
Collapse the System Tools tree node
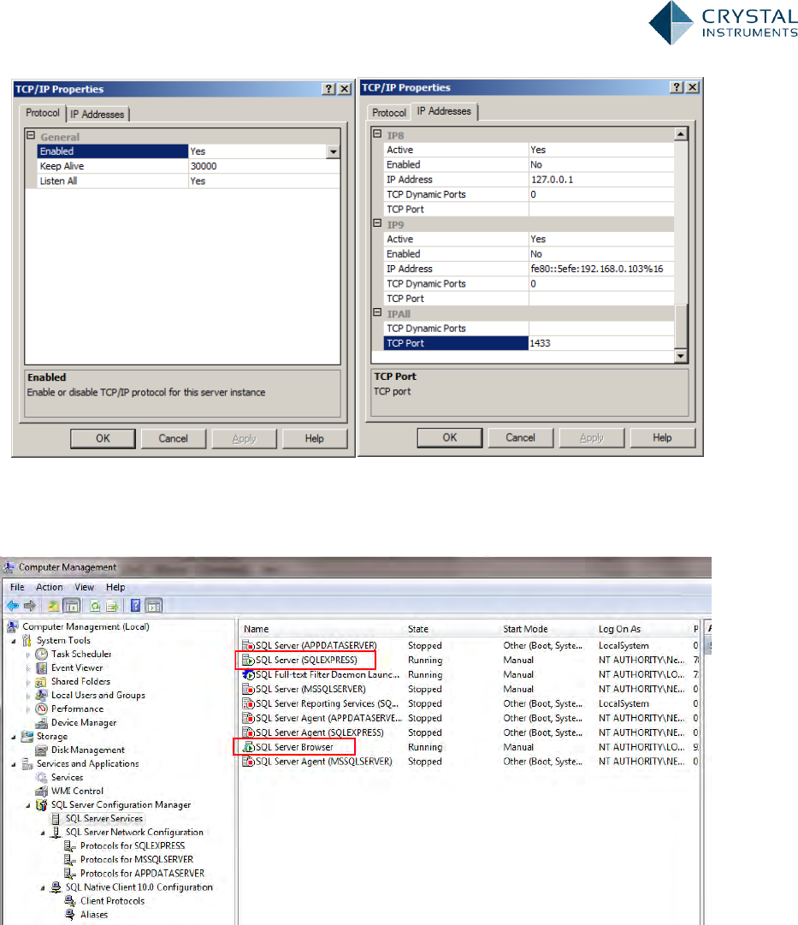15,641
